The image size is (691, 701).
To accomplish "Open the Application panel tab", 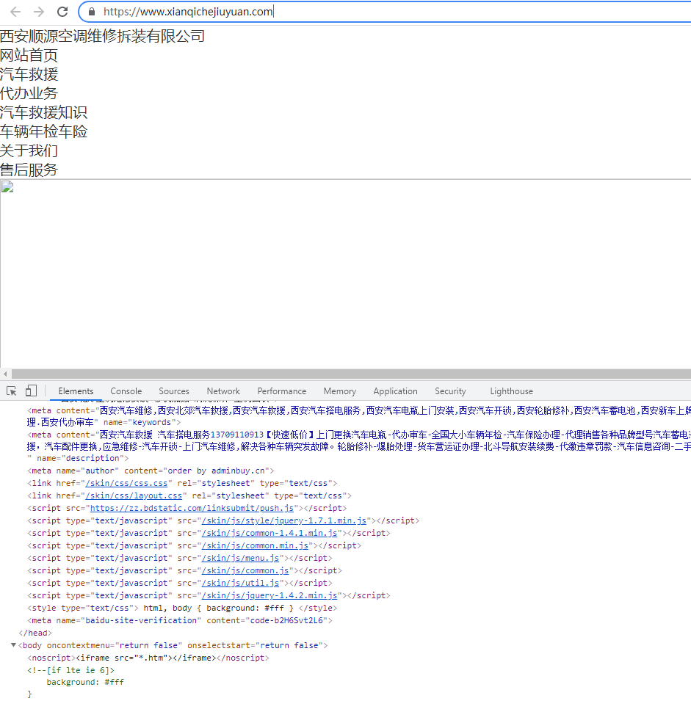I will coord(395,391).
